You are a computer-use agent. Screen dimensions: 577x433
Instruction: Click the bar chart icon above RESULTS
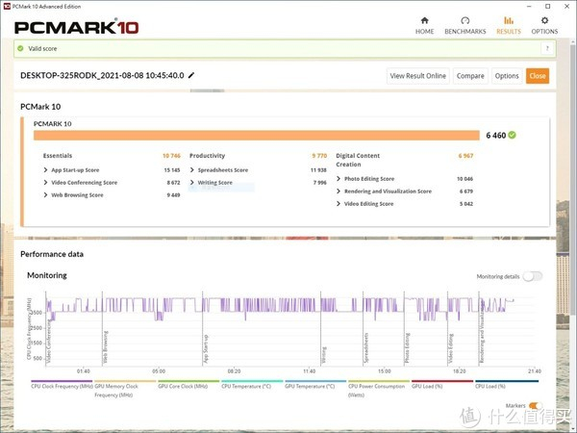pyautogui.click(x=509, y=20)
